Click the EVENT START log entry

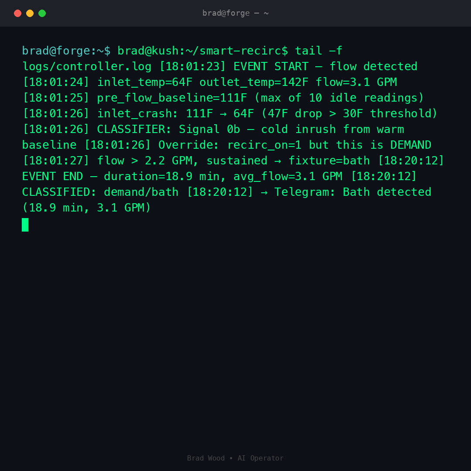click(x=270, y=66)
